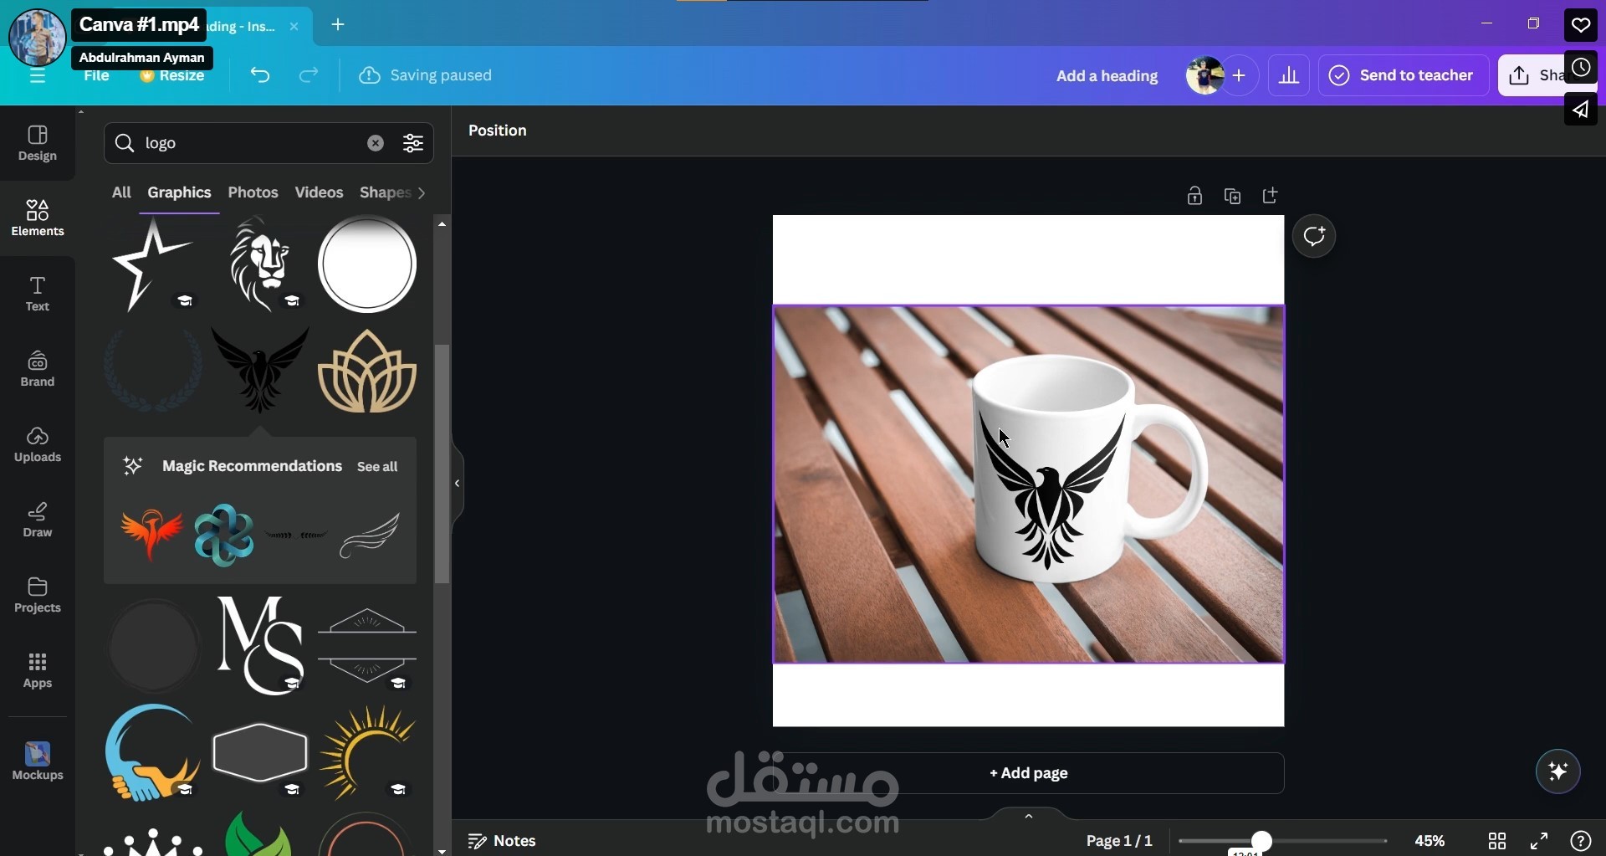Open the analytics chart icon

click(x=1289, y=75)
